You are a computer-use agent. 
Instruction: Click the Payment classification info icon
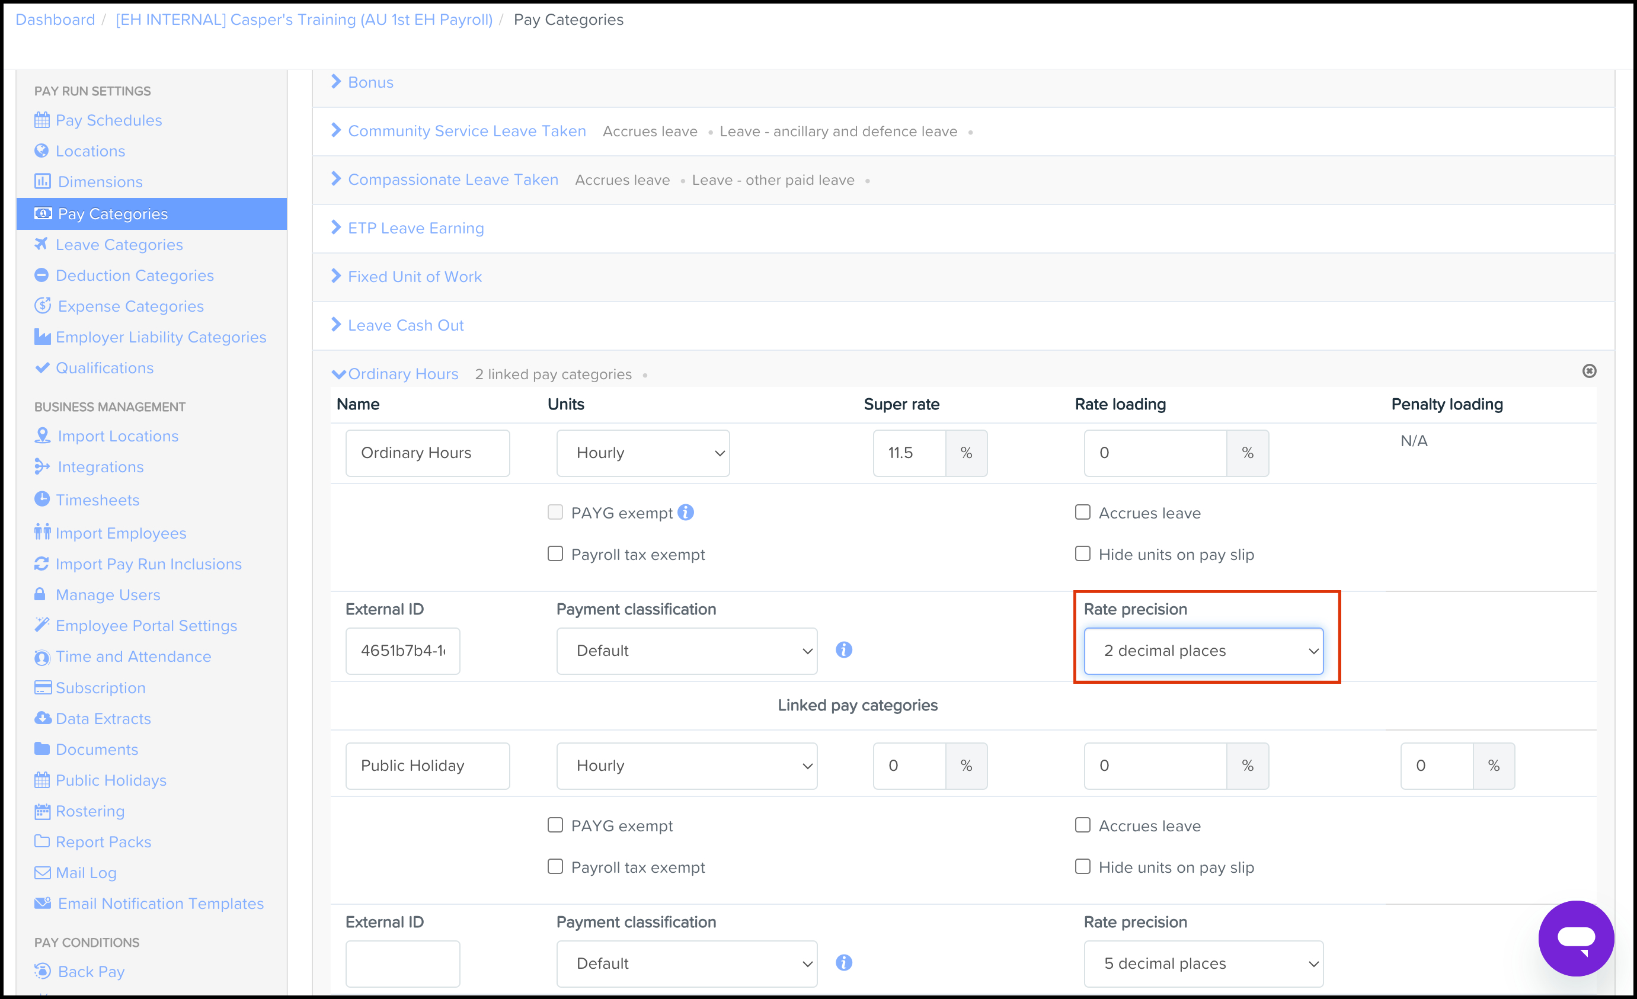[844, 649]
